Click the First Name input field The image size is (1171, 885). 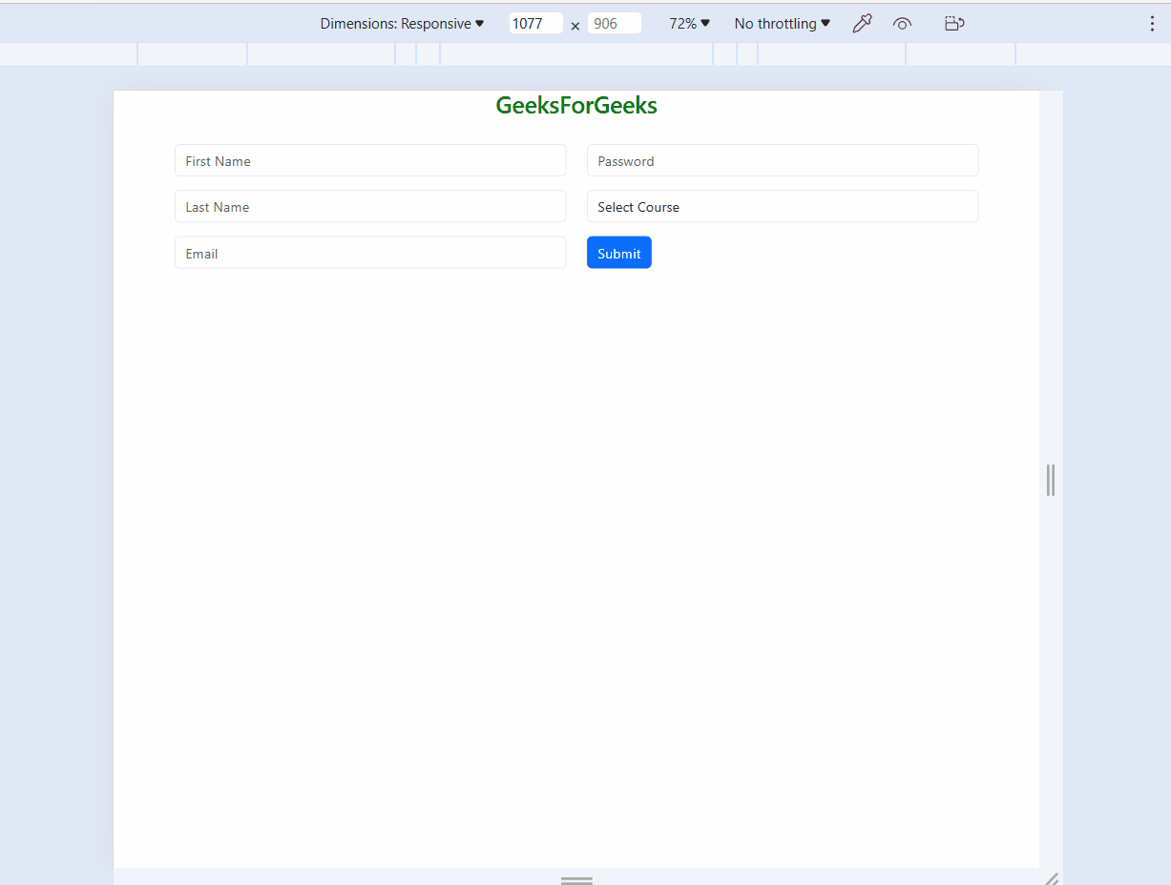pyautogui.click(x=370, y=160)
